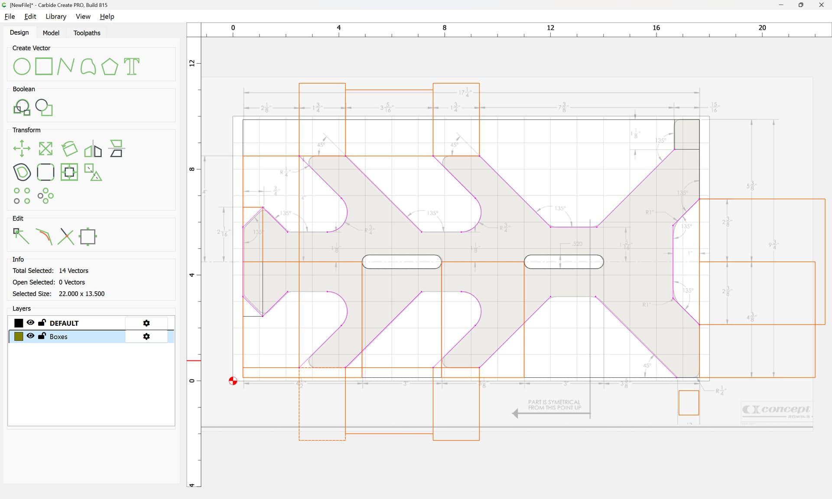Select the Rectangle vector tool
Image resolution: width=832 pixels, height=499 pixels.
click(44, 67)
